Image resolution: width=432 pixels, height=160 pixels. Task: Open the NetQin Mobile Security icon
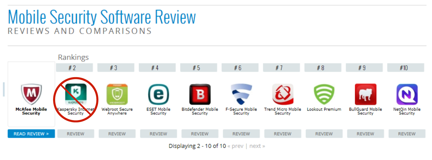click(407, 94)
